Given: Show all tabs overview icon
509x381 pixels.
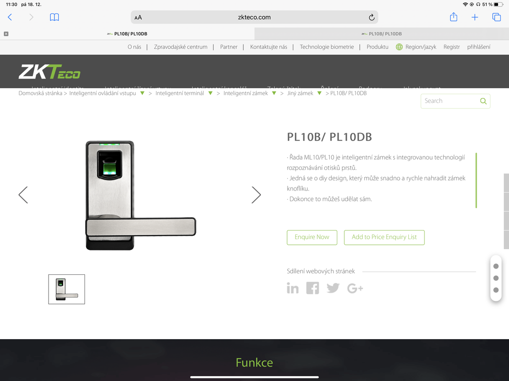Looking at the screenshot, I should pos(496,17).
